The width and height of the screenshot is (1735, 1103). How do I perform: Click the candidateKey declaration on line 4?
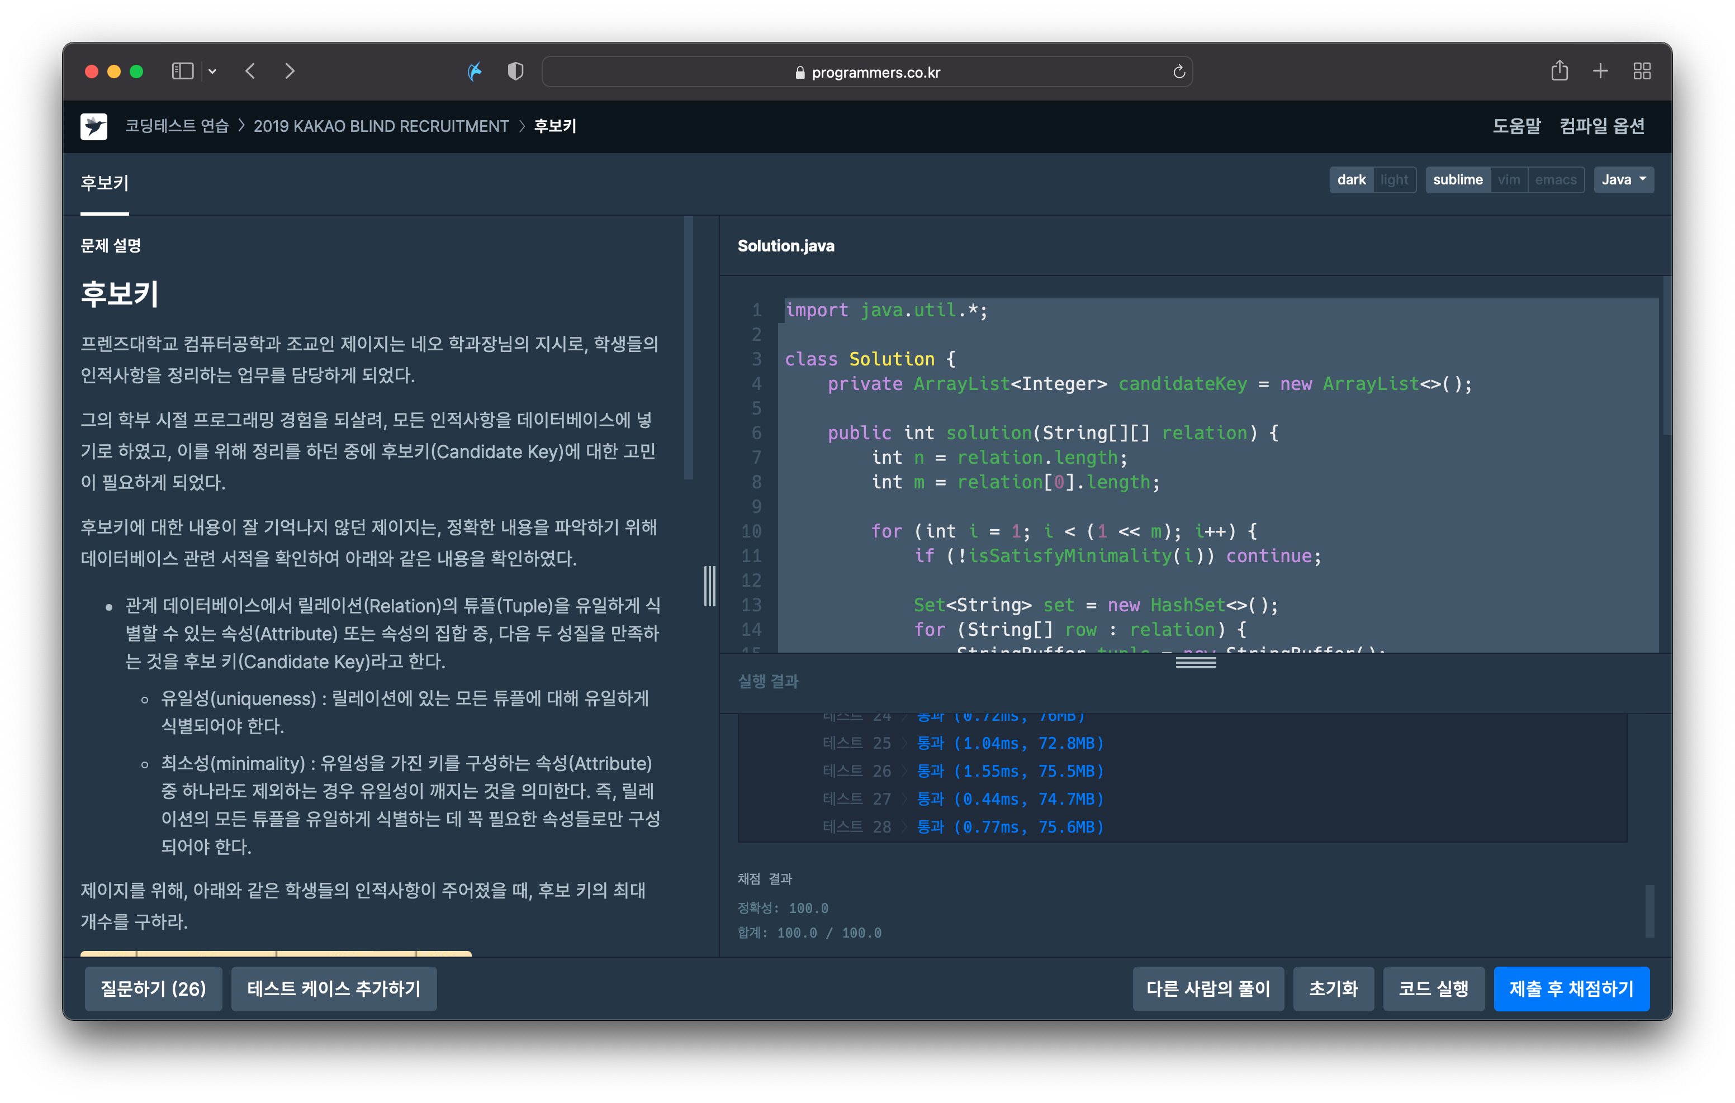pos(1150,384)
